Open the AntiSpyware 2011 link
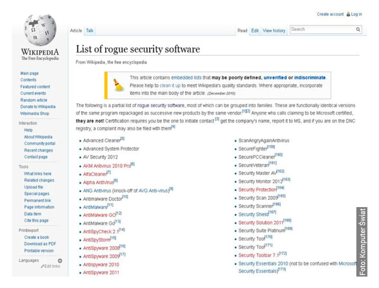The width and height of the screenshot is (379, 288). [x=101, y=273]
